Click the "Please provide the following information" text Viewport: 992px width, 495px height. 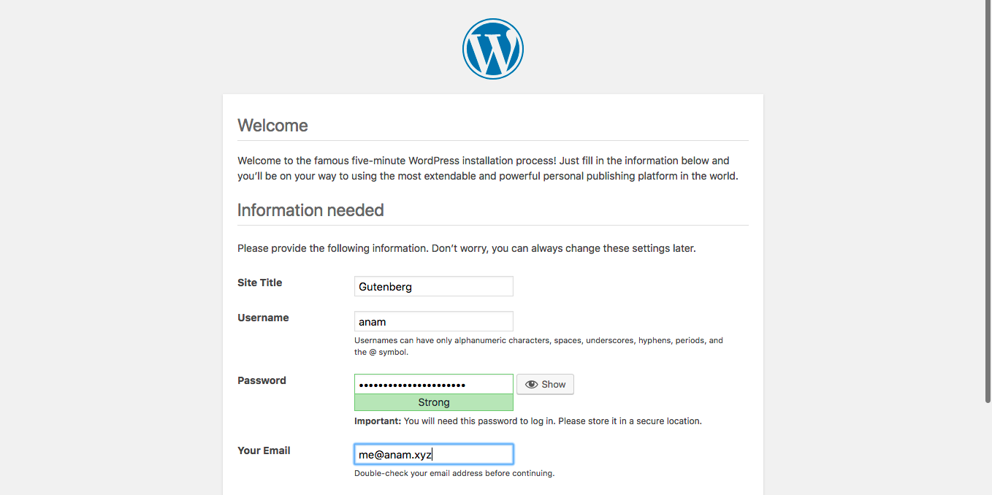466,248
